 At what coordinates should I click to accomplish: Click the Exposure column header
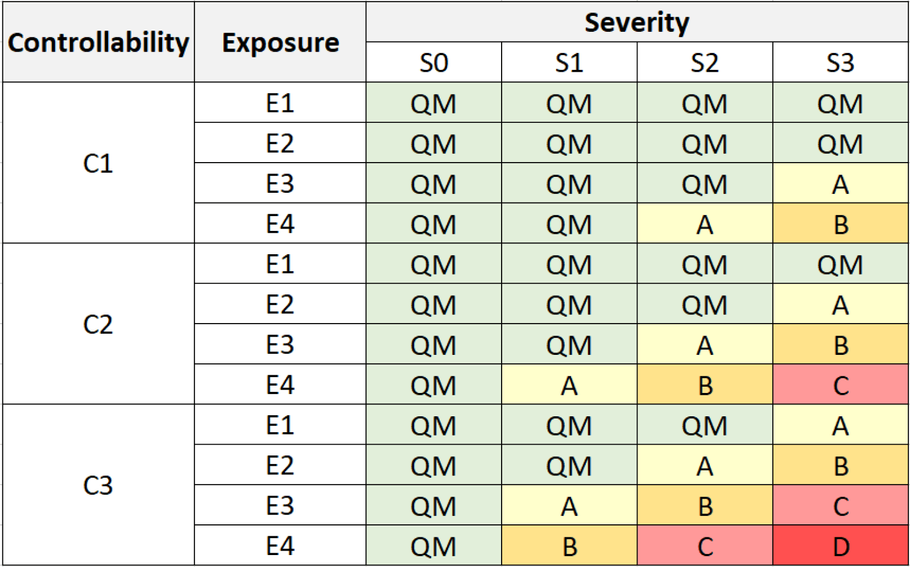click(280, 43)
